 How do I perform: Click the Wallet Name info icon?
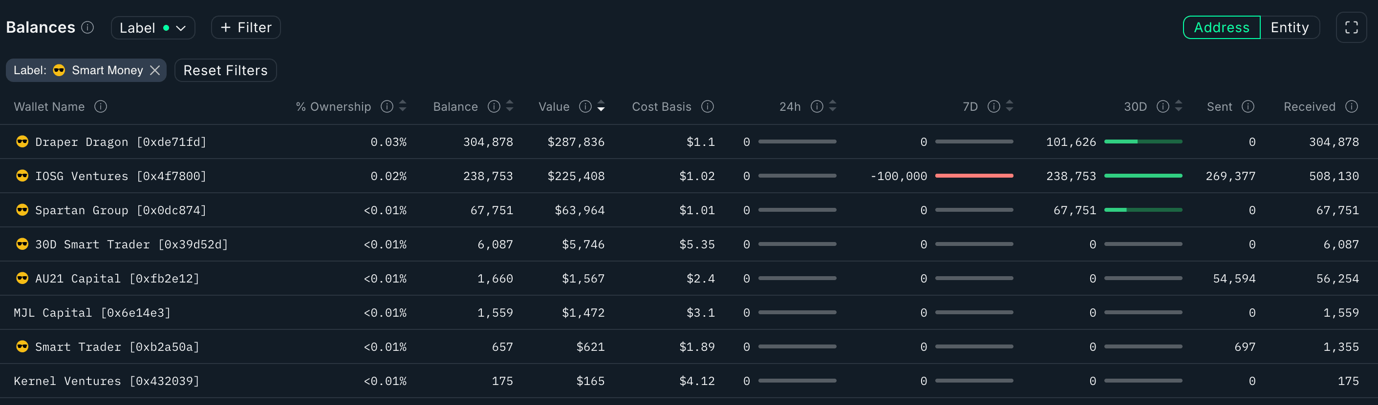click(x=101, y=107)
